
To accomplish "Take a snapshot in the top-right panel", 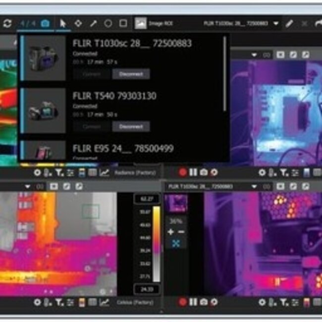I will [204, 172].
